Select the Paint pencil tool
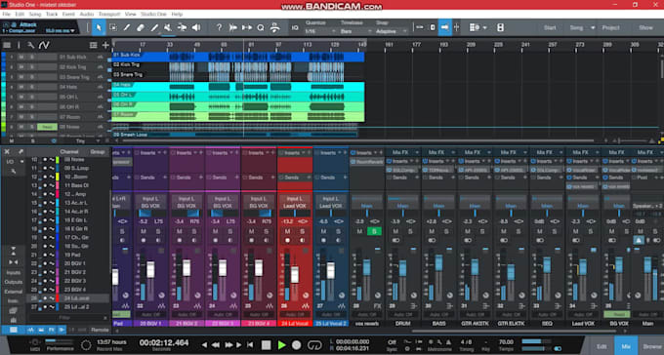664x355 pixels. pyautogui.click(x=154, y=27)
